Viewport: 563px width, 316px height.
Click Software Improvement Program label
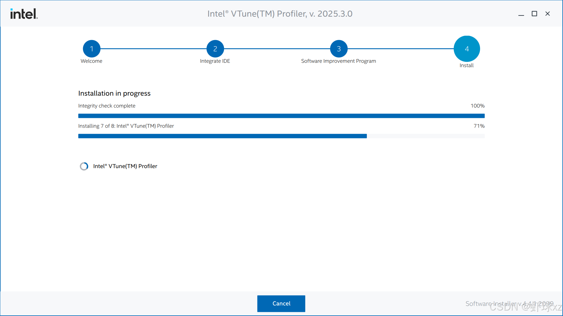tap(338, 61)
